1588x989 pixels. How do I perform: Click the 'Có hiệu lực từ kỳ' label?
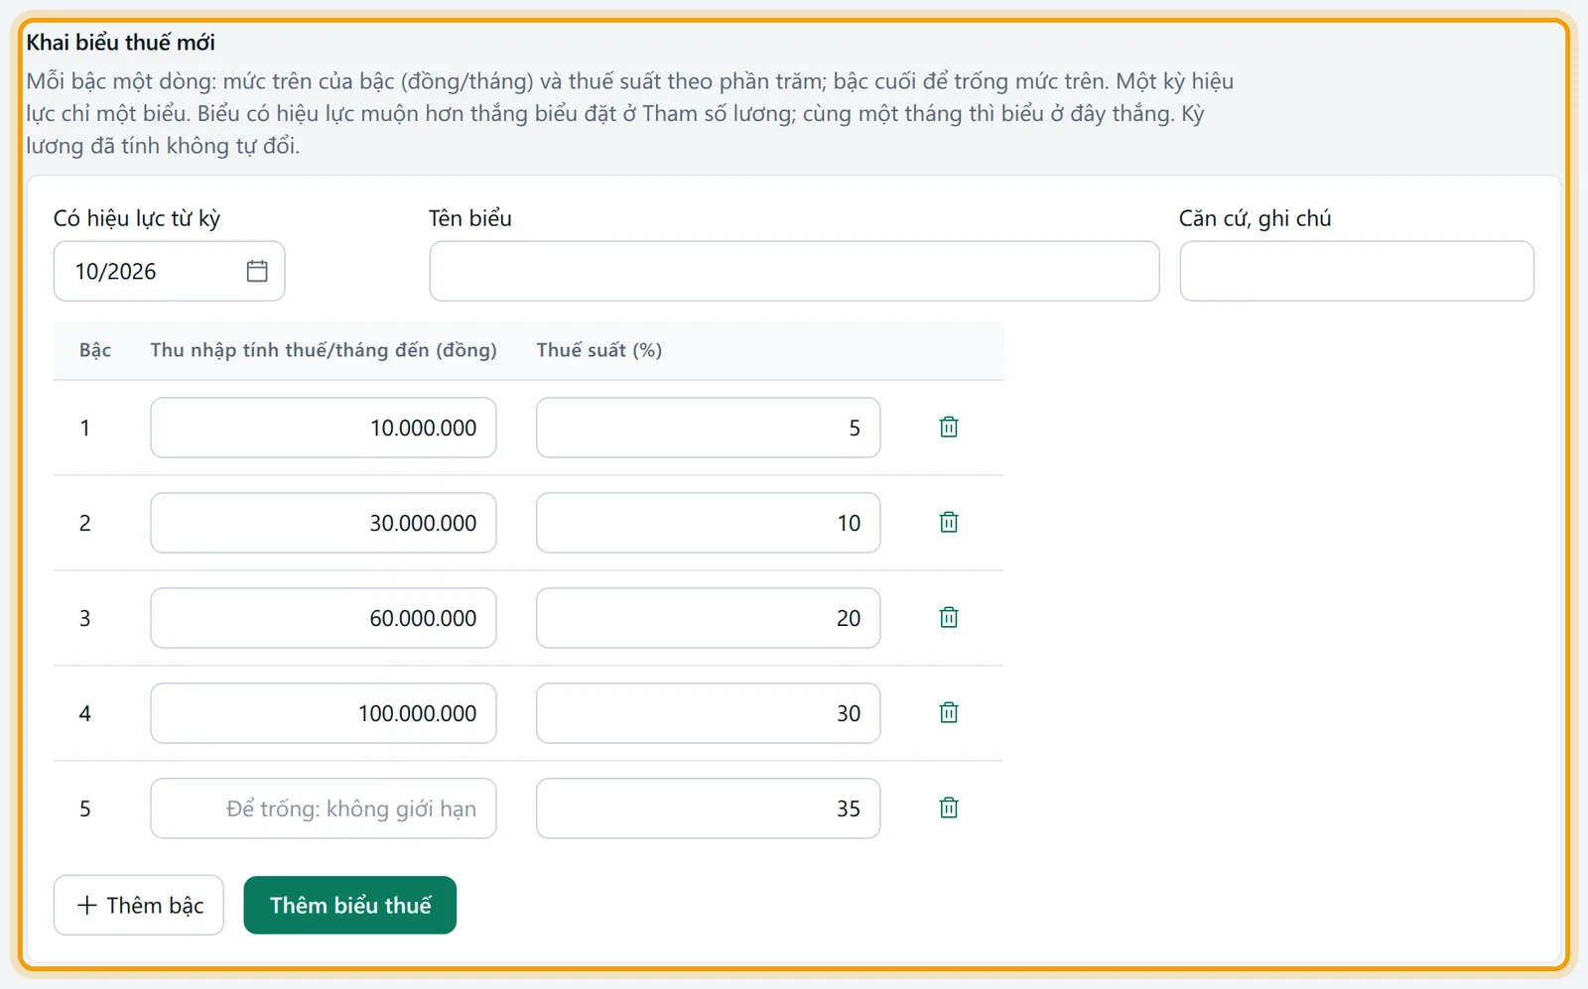tap(137, 219)
